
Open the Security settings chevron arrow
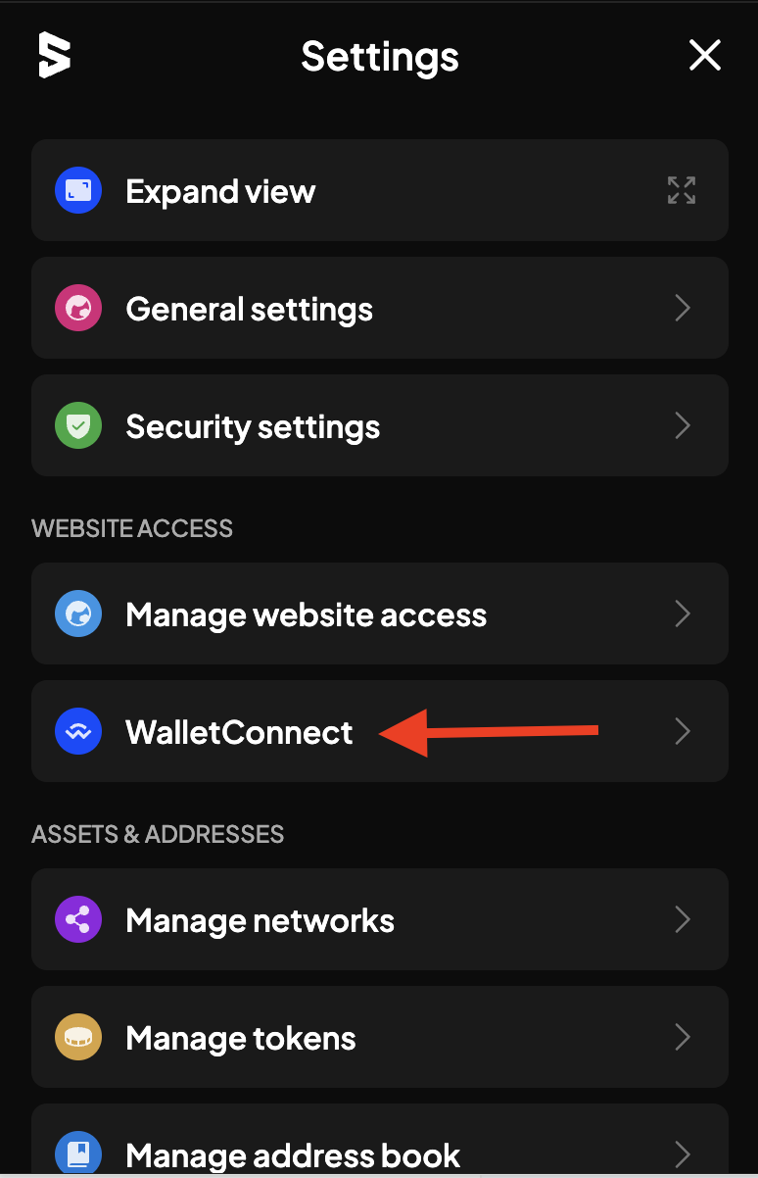point(684,426)
